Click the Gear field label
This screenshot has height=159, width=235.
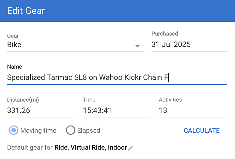point(13,36)
